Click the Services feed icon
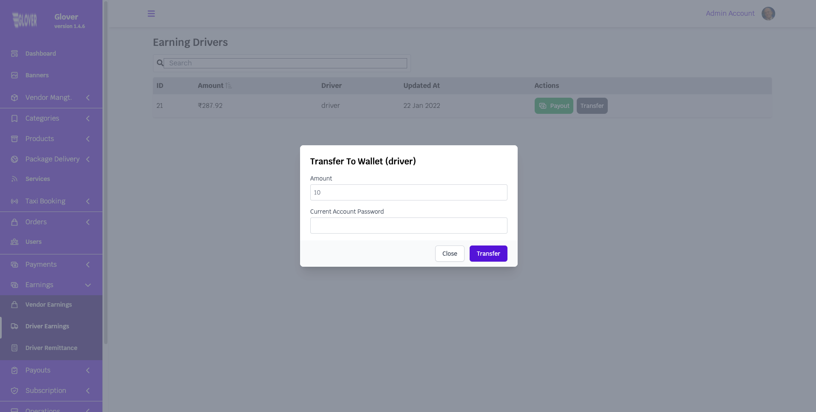Screen dimensions: 816x412 (x=14, y=179)
